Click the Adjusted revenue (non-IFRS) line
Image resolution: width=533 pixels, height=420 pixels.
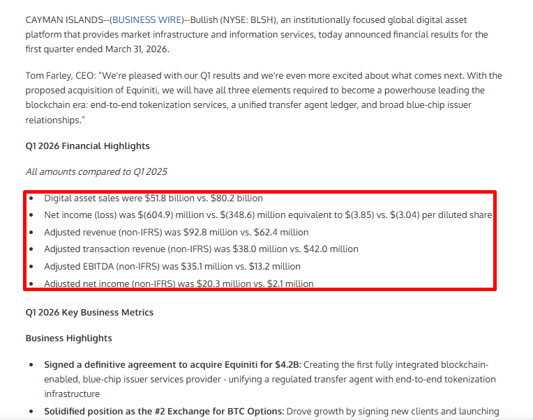[x=176, y=233]
